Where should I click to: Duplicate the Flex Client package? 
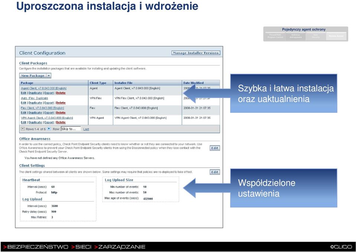[35, 112]
